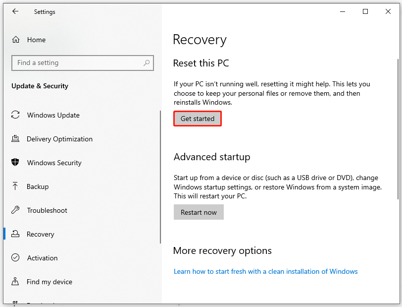402x307 pixels.
Task: Open Windows Update settings
Action: click(x=53, y=115)
